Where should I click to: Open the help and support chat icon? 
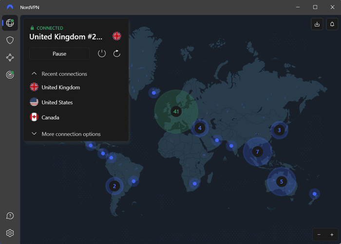(x=10, y=216)
